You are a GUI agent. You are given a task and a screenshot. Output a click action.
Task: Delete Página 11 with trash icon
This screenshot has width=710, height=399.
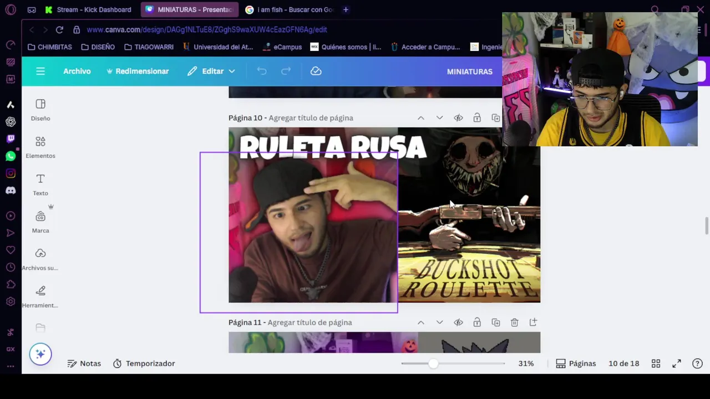click(515, 323)
